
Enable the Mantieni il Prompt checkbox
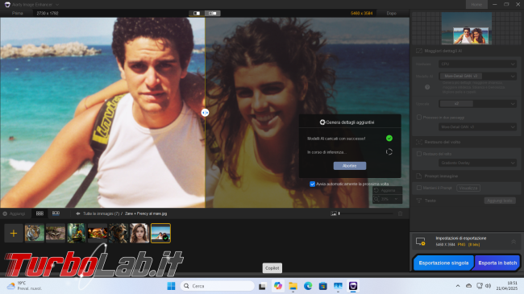pos(419,188)
